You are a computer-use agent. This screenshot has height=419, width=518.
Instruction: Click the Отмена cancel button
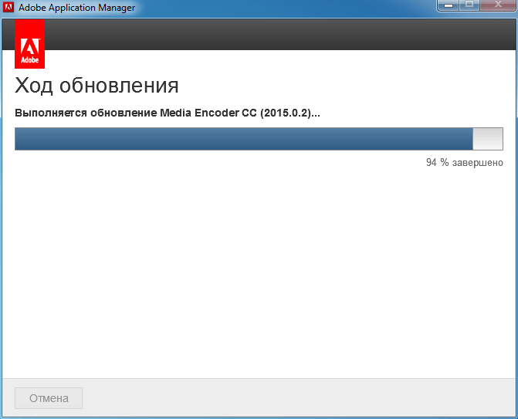tap(49, 398)
